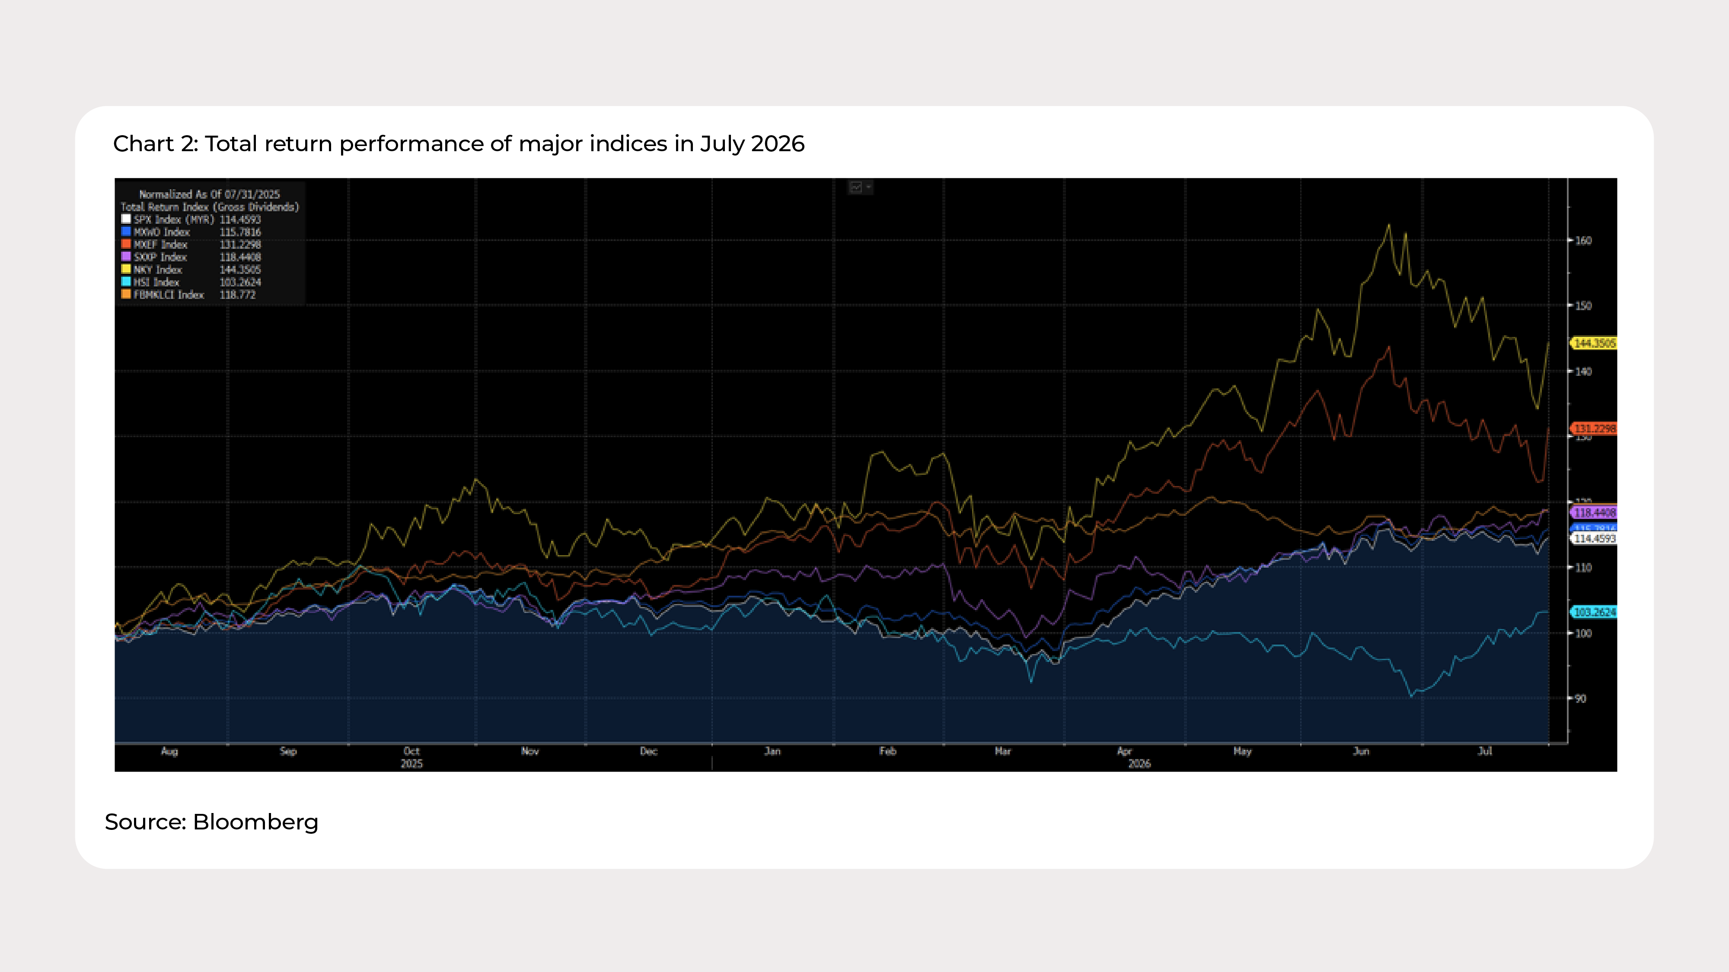Click the cyan 103.2624 value tag on axis
Image resolution: width=1729 pixels, height=972 pixels.
pyautogui.click(x=1594, y=612)
